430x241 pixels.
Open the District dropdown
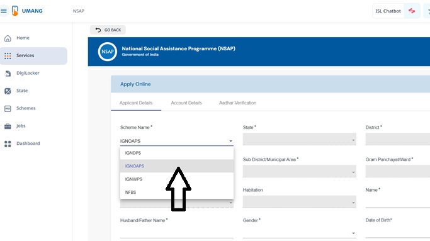[x=398, y=139]
